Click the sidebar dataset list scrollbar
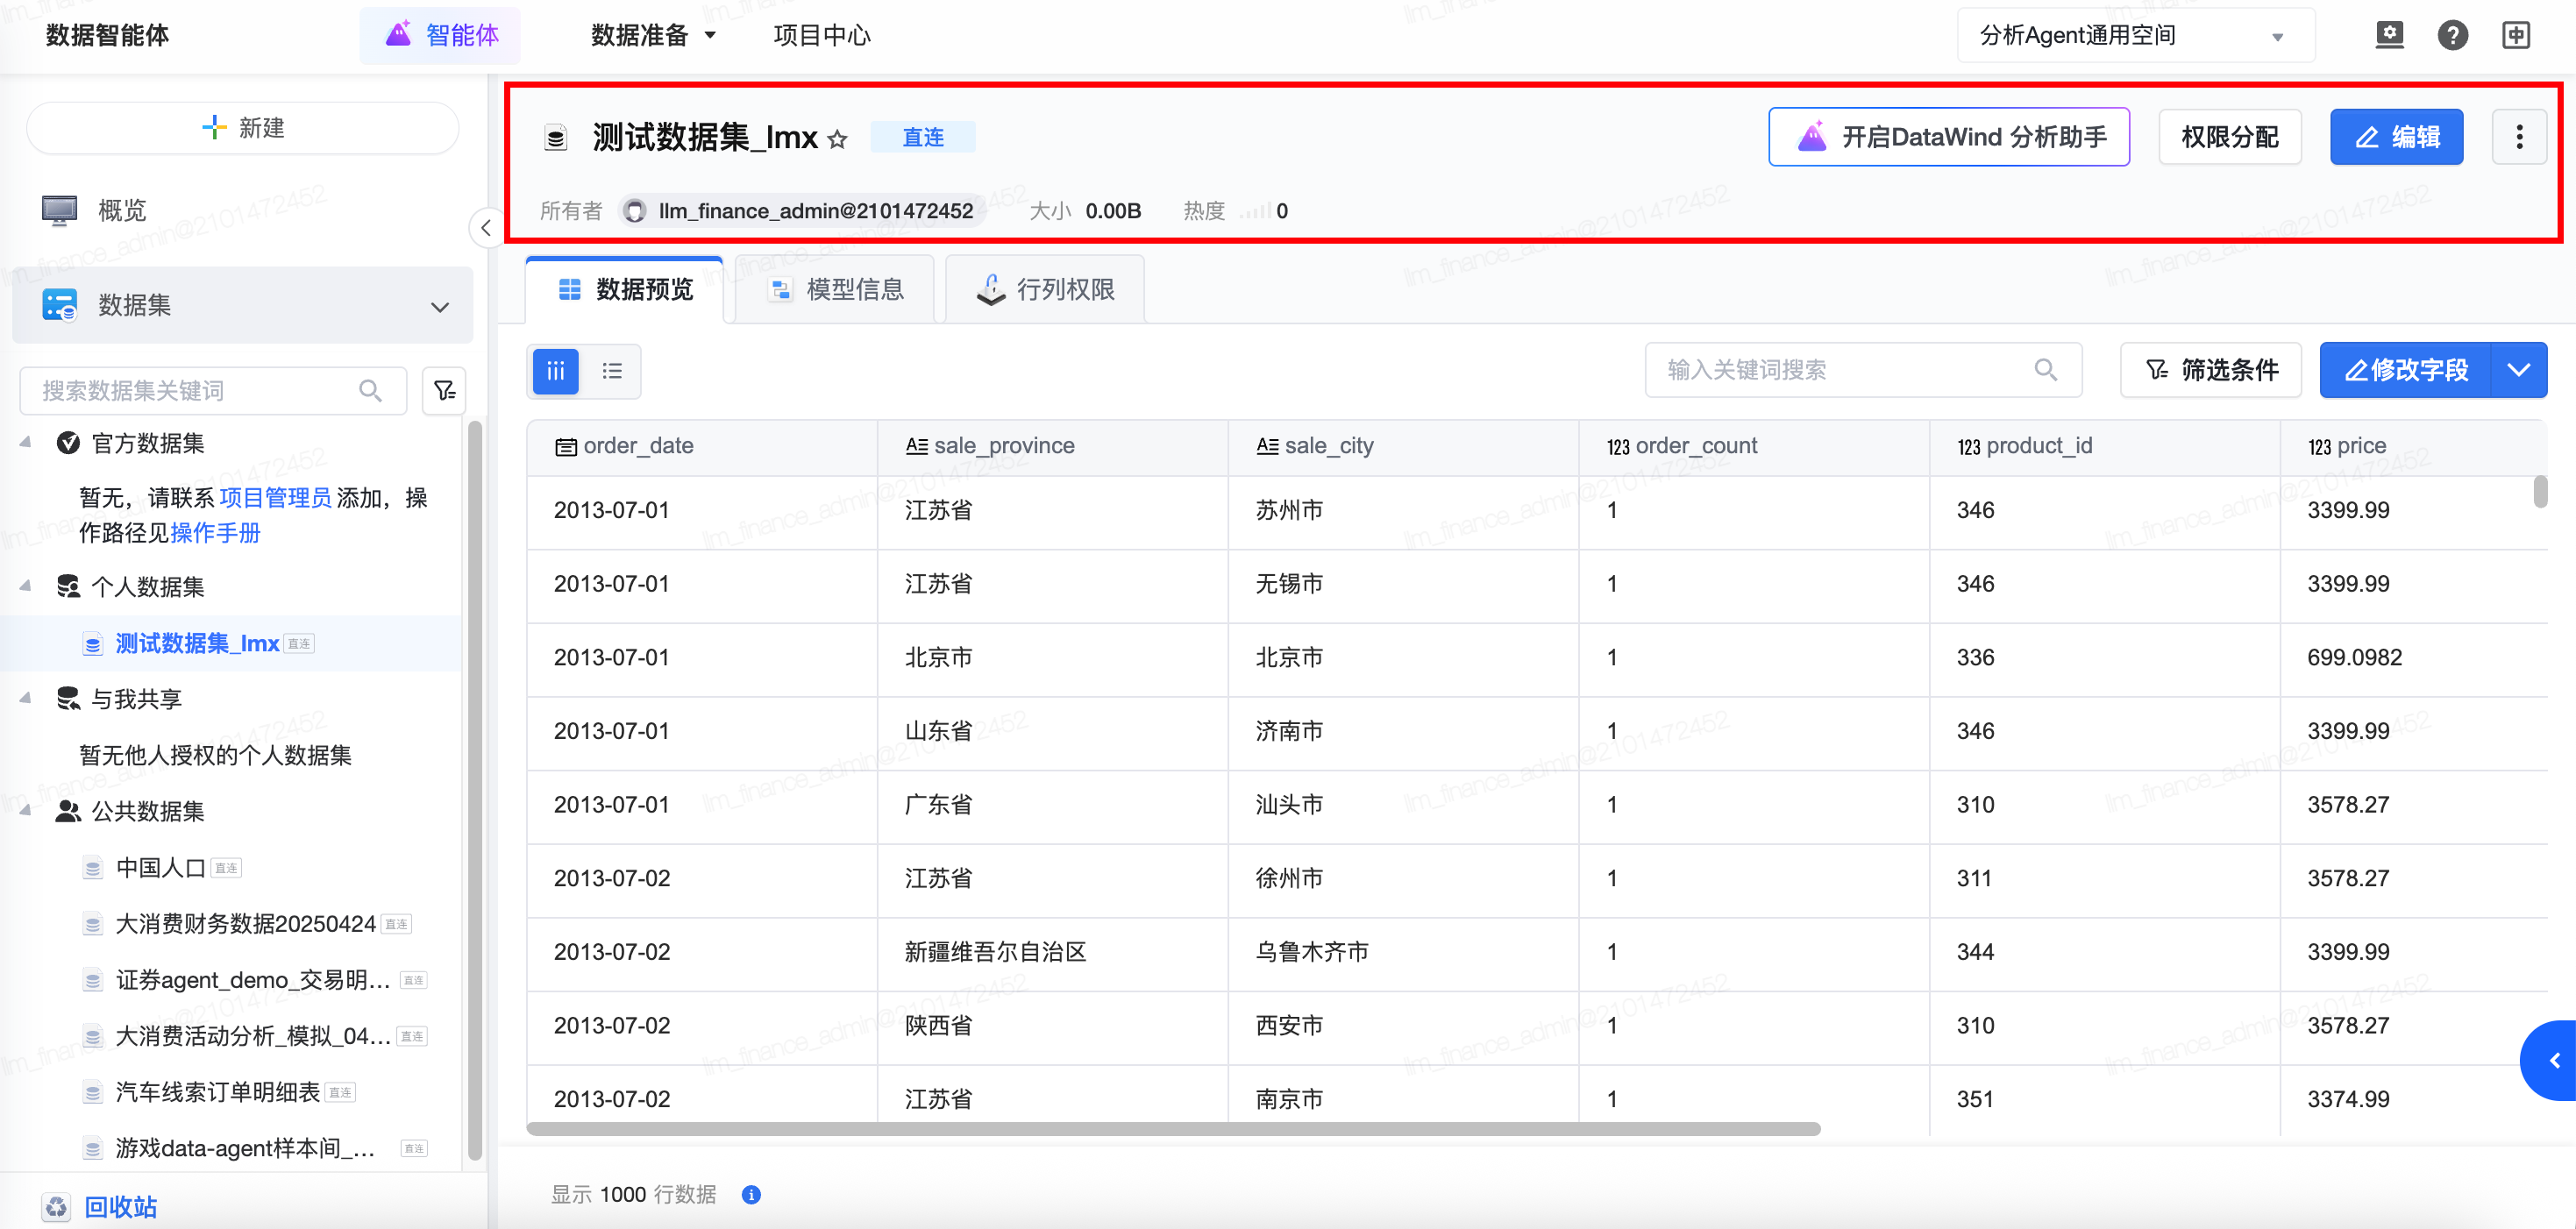Viewport: 2576px width, 1229px height. [x=474, y=790]
